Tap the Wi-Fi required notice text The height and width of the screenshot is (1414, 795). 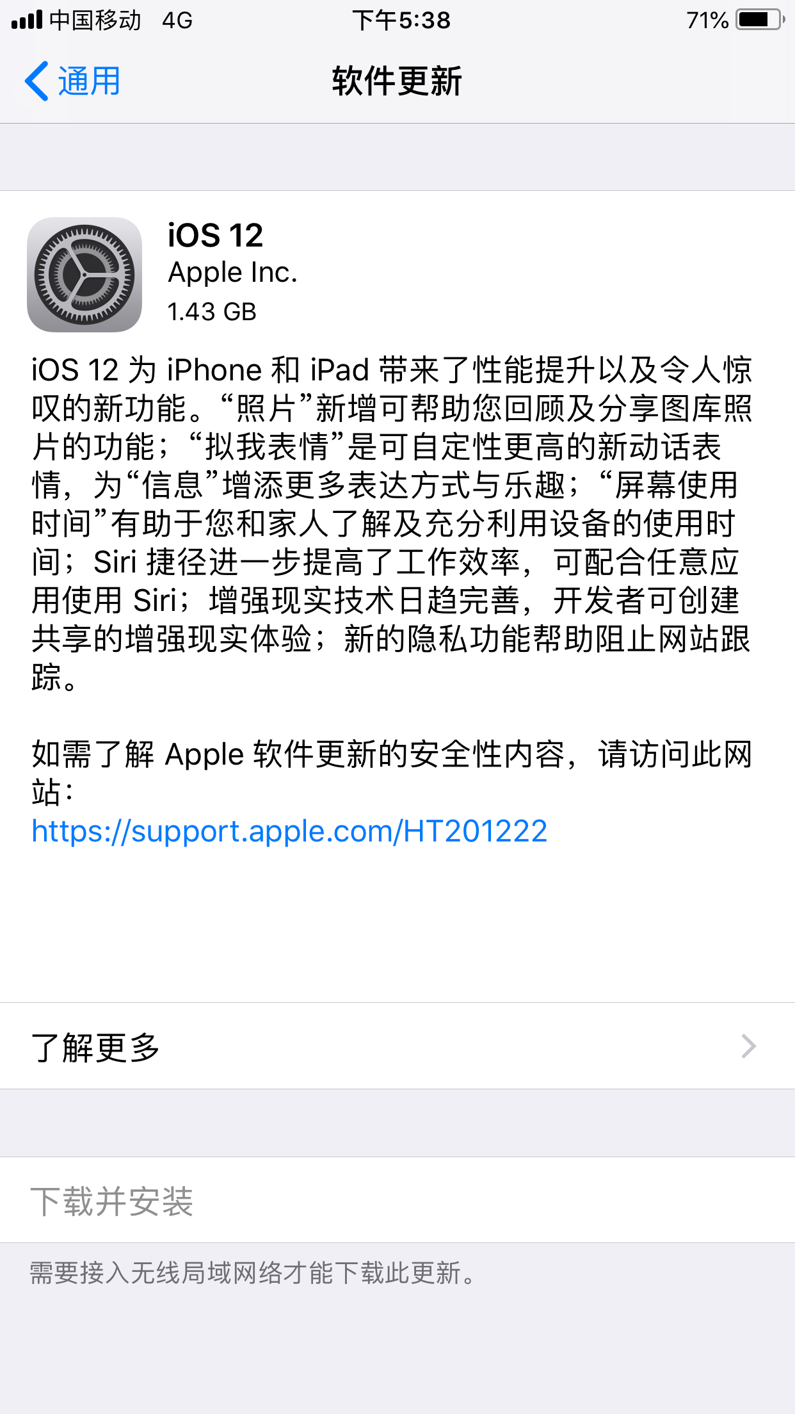click(253, 1272)
